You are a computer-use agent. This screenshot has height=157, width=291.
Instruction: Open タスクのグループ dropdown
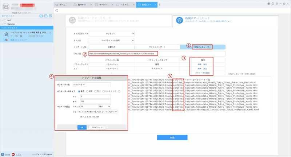coord(112,34)
